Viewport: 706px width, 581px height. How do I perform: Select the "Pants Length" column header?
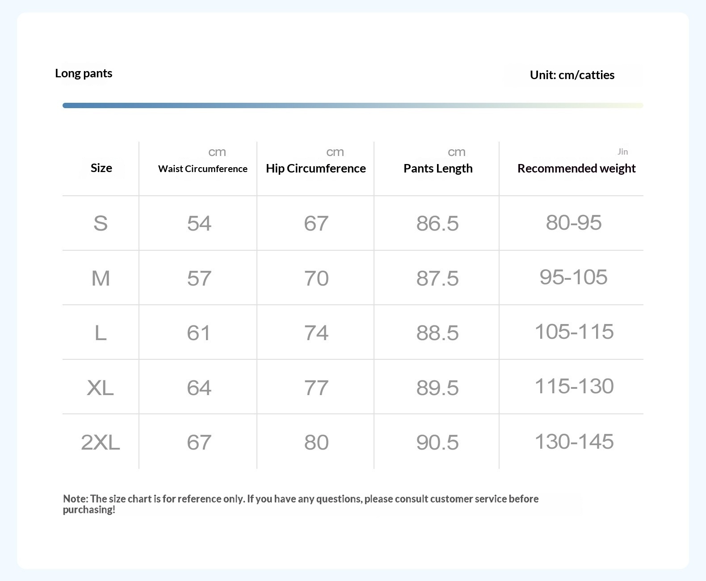coord(438,168)
